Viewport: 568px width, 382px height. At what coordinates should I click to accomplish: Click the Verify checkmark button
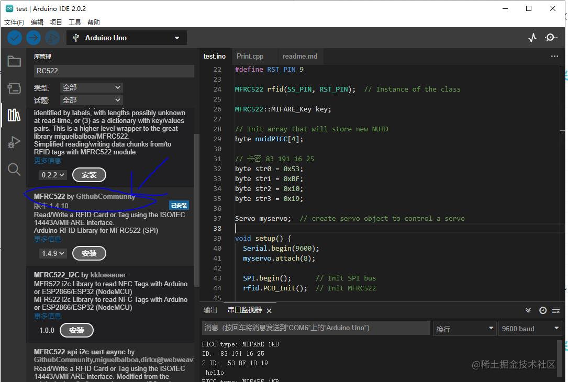click(x=15, y=38)
